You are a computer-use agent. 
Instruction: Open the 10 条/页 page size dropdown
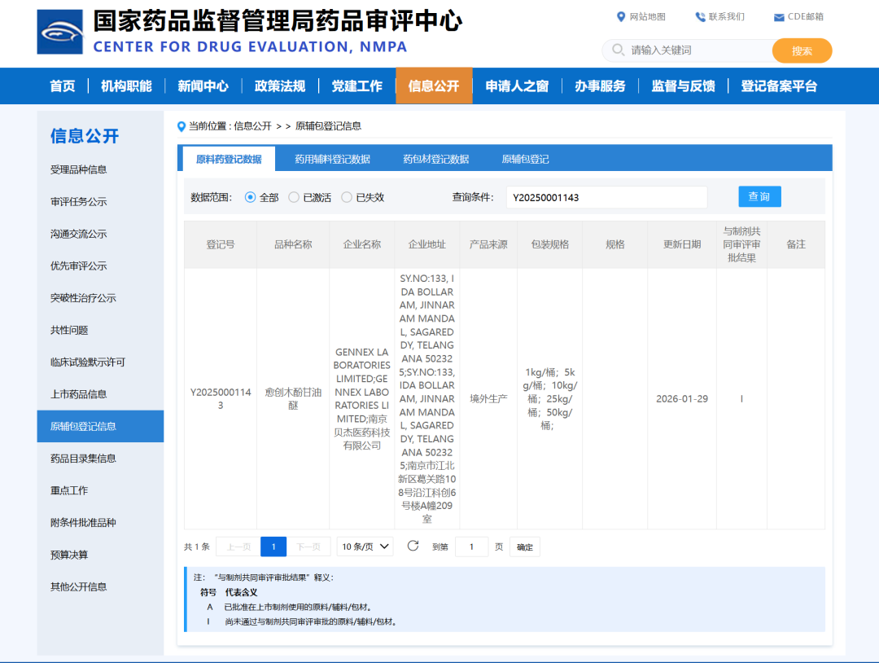click(364, 547)
